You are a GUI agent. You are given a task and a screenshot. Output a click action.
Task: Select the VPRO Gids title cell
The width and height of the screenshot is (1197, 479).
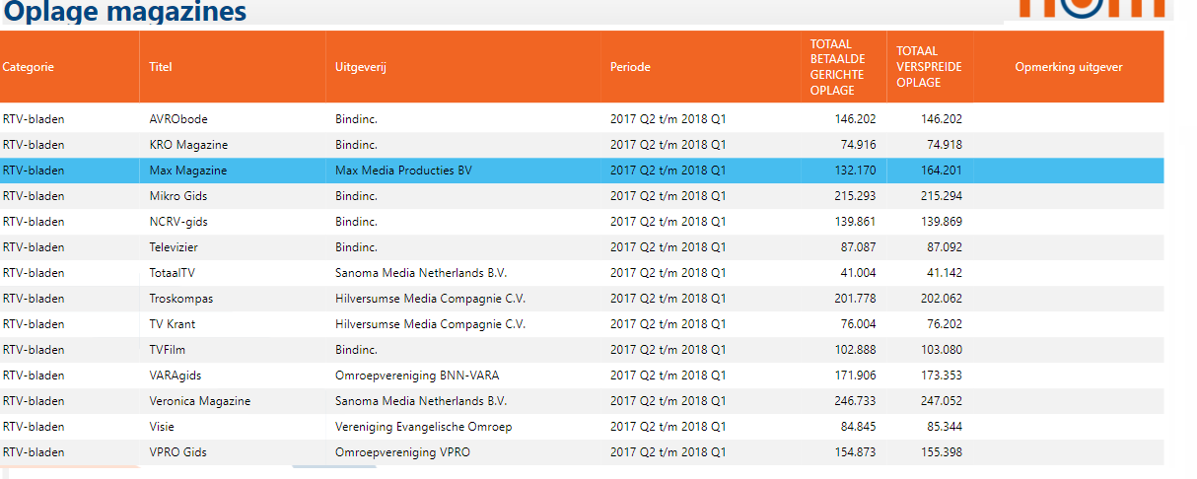177,452
